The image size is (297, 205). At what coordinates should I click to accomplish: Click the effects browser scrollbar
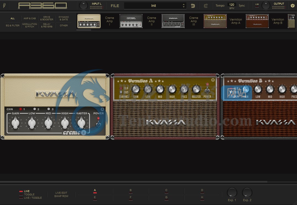[x=84, y=30]
